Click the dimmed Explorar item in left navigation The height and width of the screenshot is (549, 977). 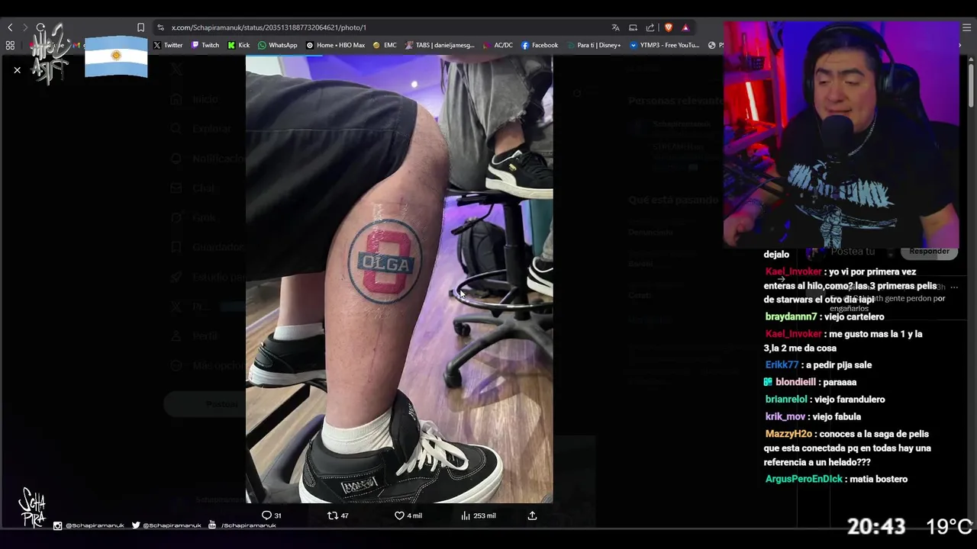tap(201, 129)
